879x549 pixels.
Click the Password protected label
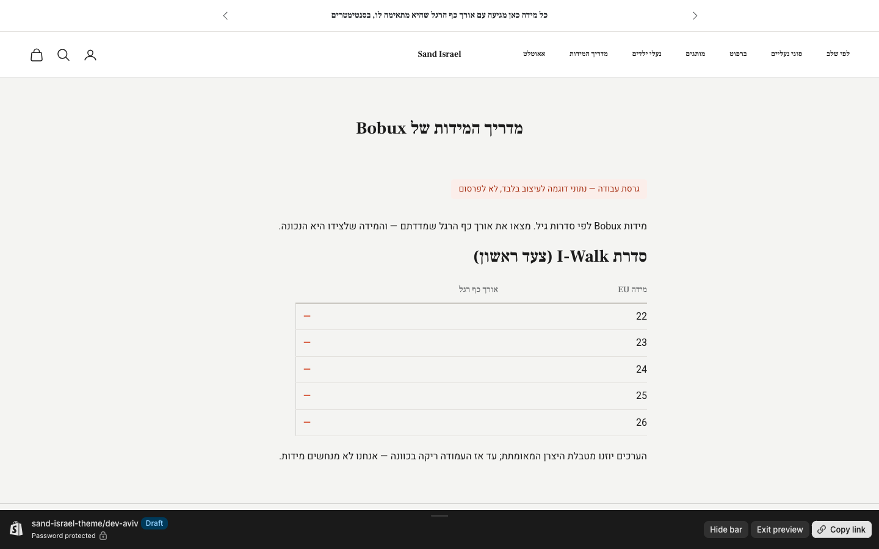(x=63, y=536)
